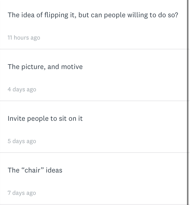This screenshot has width=190, height=205.
Task: Open the response about flipping it
Action: [93, 15]
